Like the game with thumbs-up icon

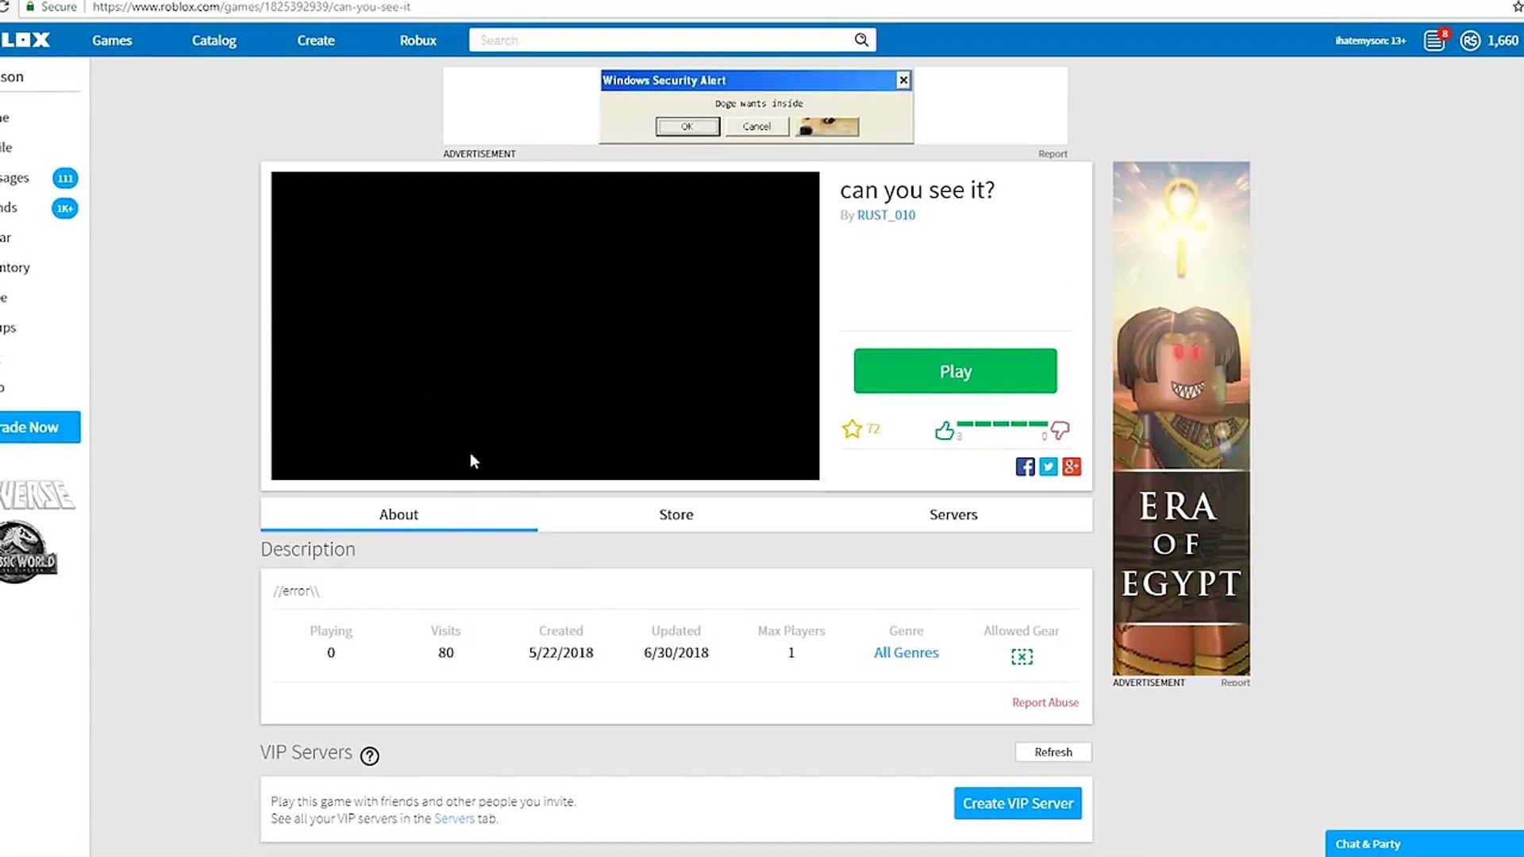pos(944,431)
